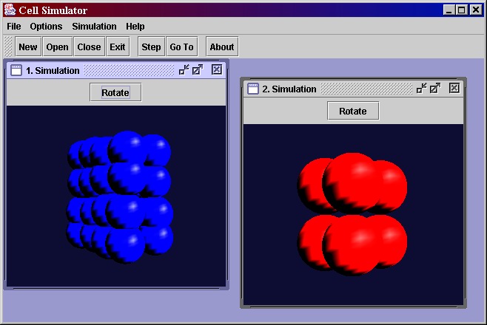Maximize the Cell Simulator main window
Image resolution: width=487 pixels, height=325 pixels.
[x=462, y=10]
